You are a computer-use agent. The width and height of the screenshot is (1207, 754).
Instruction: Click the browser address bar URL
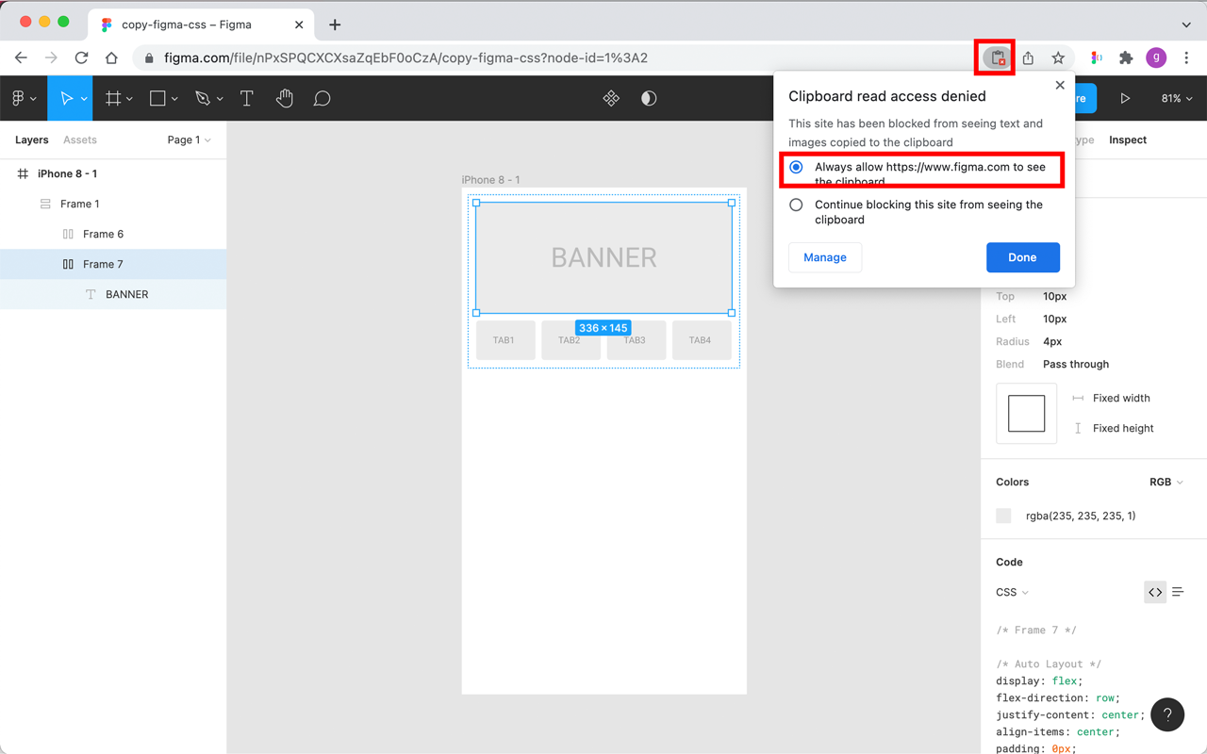(405, 58)
